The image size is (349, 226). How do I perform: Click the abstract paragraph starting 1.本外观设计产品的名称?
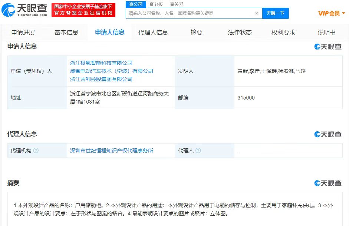[x=173, y=209]
